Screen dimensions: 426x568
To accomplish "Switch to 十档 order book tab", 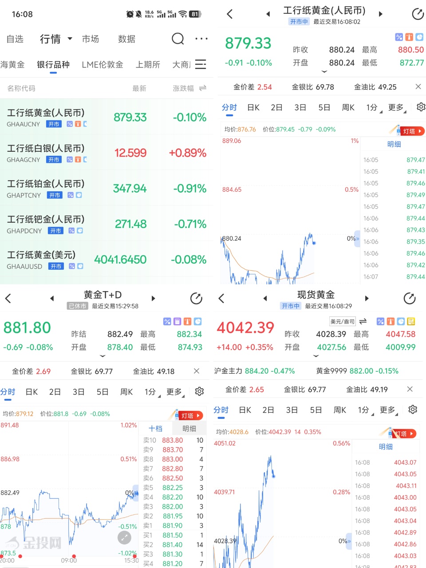I will pyautogui.click(x=155, y=428).
